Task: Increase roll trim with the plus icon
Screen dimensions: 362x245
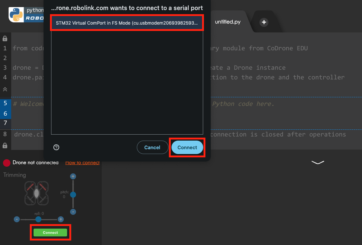Action: tap(61, 219)
